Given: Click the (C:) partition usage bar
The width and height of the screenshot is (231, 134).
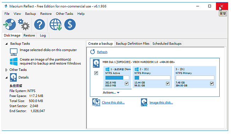Looking at the screenshot, I should click(152, 78).
